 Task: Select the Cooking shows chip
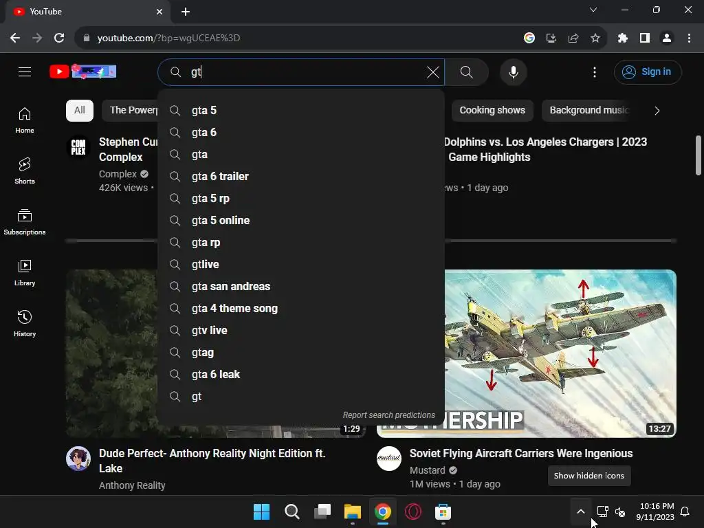(x=492, y=111)
